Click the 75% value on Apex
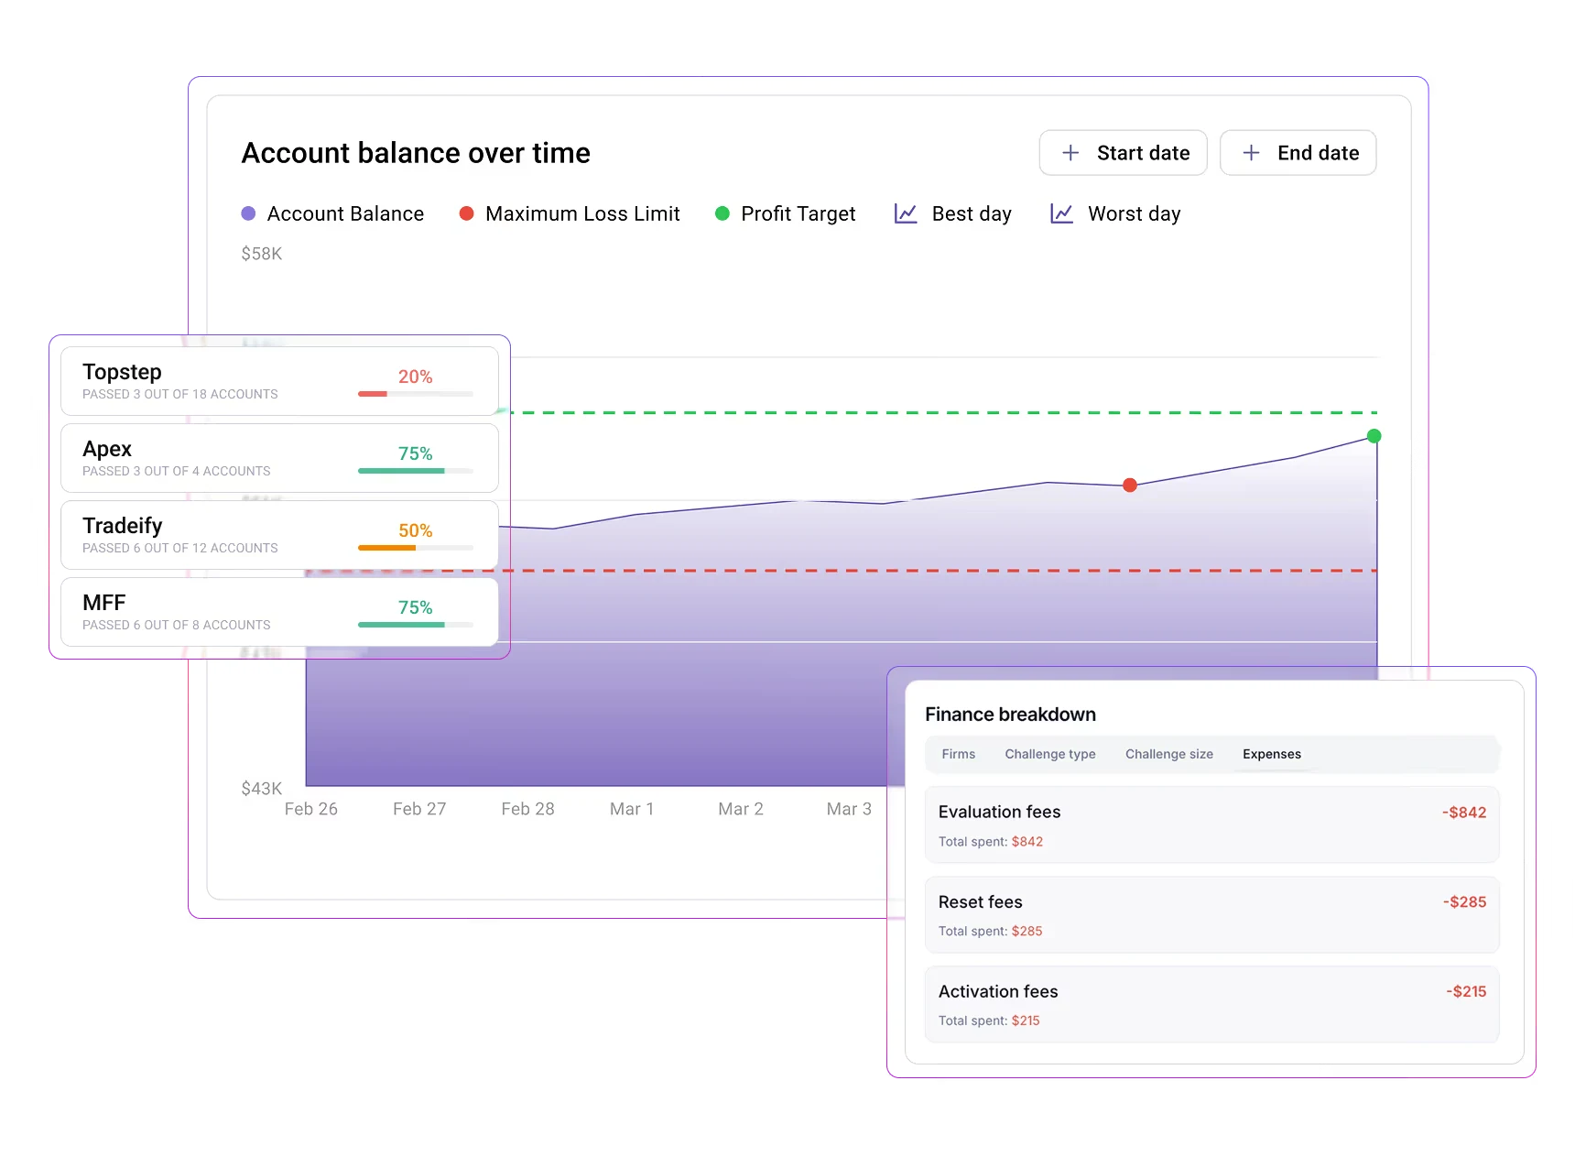Screen dimensions: 1575x1157 tap(415, 453)
